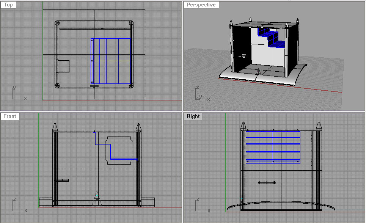Select the small rectangle in Top view
The height and width of the screenshot is (223, 366).
pyautogui.click(x=63, y=66)
